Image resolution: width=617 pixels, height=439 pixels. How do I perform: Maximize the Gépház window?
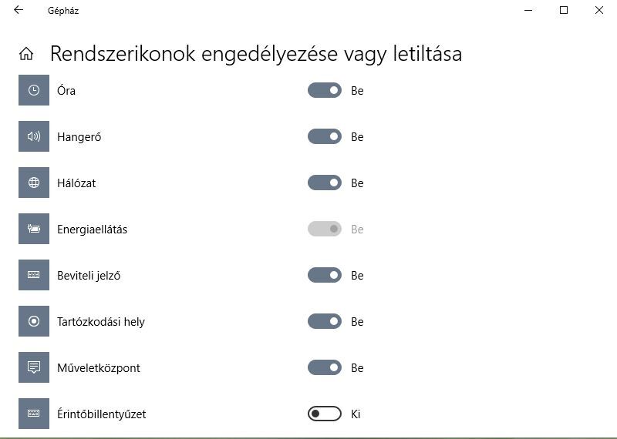click(564, 11)
